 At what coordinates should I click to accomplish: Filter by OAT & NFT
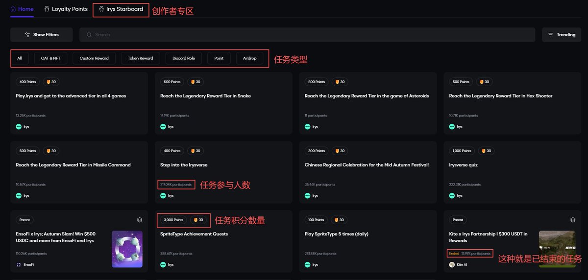[50, 58]
